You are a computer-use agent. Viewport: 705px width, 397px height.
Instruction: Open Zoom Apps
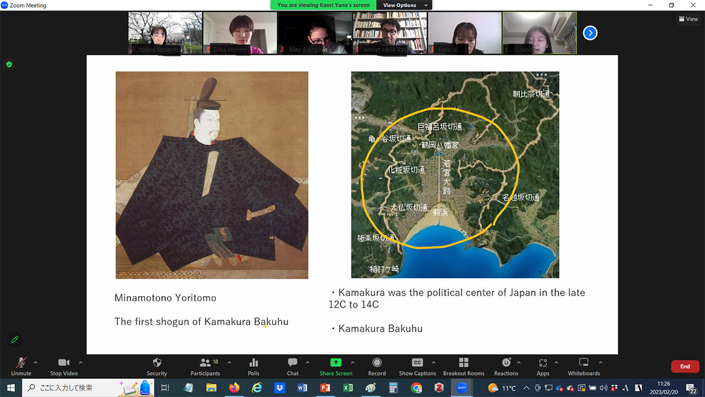point(543,367)
